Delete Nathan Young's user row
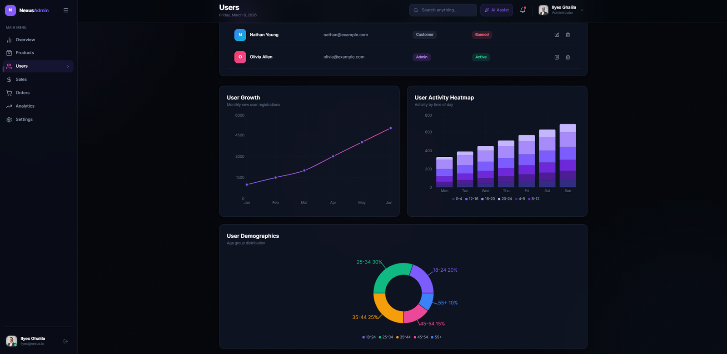 click(568, 35)
